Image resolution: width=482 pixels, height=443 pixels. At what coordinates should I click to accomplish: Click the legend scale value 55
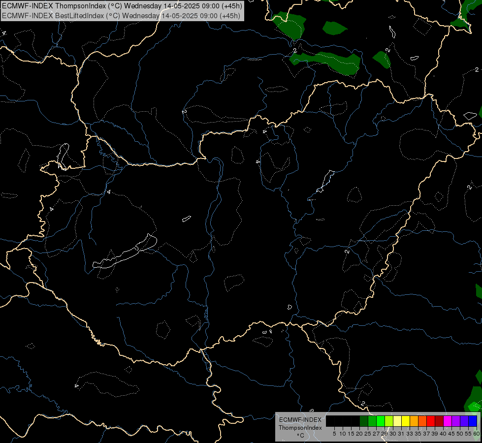pyautogui.click(x=468, y=434)
